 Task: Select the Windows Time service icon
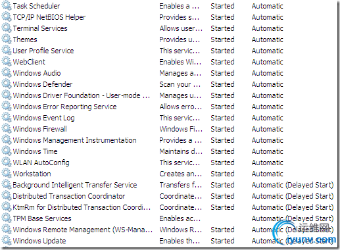click(x=7, y=151)
